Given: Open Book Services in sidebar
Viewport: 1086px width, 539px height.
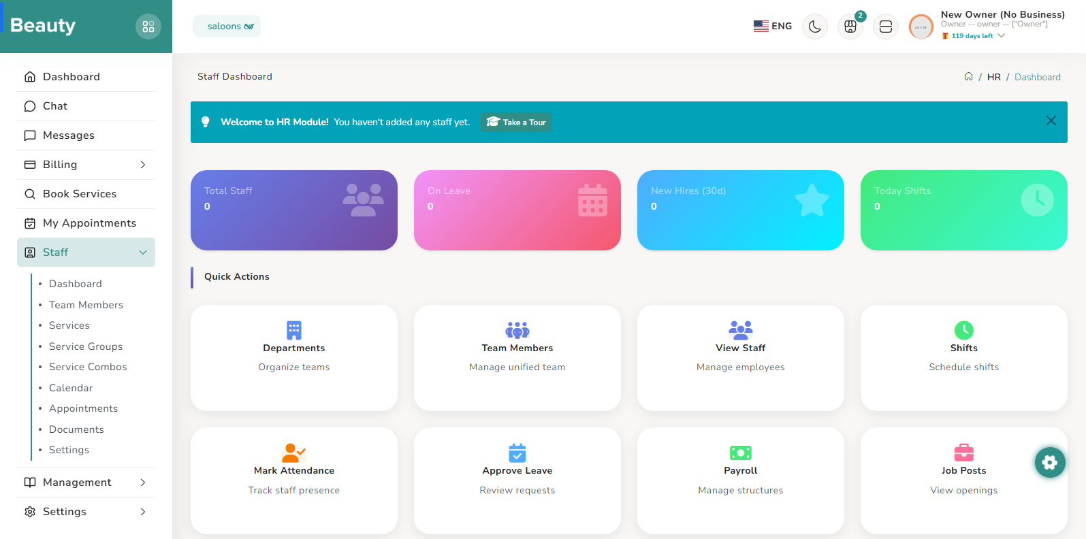Looking at the screenshot, I should click(x=86, y=194).
